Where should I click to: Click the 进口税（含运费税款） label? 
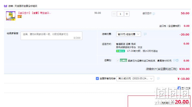(x=170, y=26)
